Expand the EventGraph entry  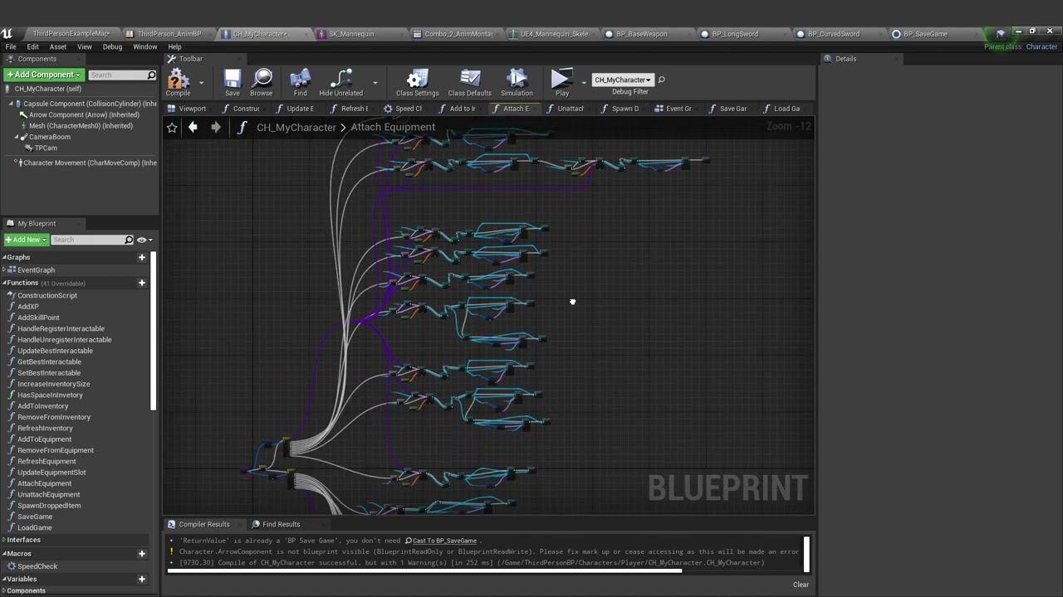(5, 270)
